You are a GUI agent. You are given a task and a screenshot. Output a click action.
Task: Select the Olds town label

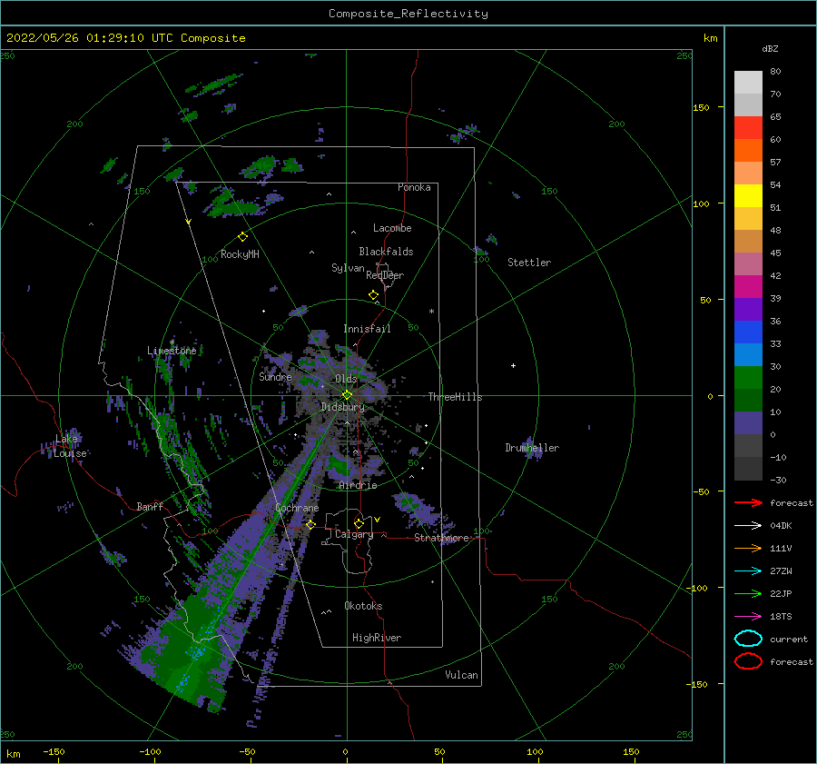346,379
